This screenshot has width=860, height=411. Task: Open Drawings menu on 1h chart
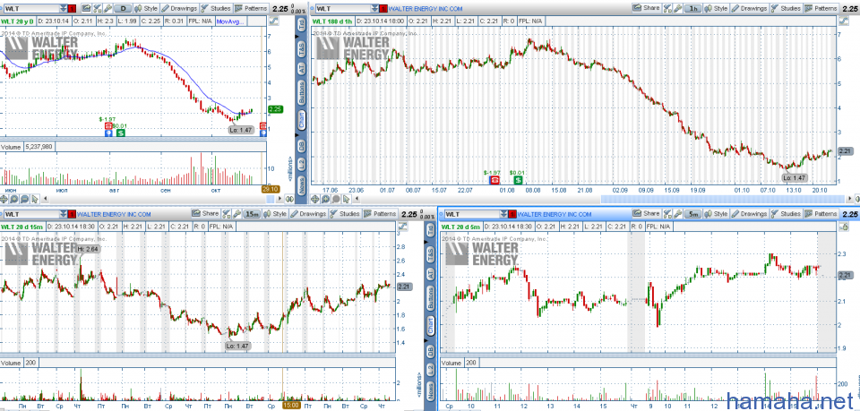[x=749, y=8]
